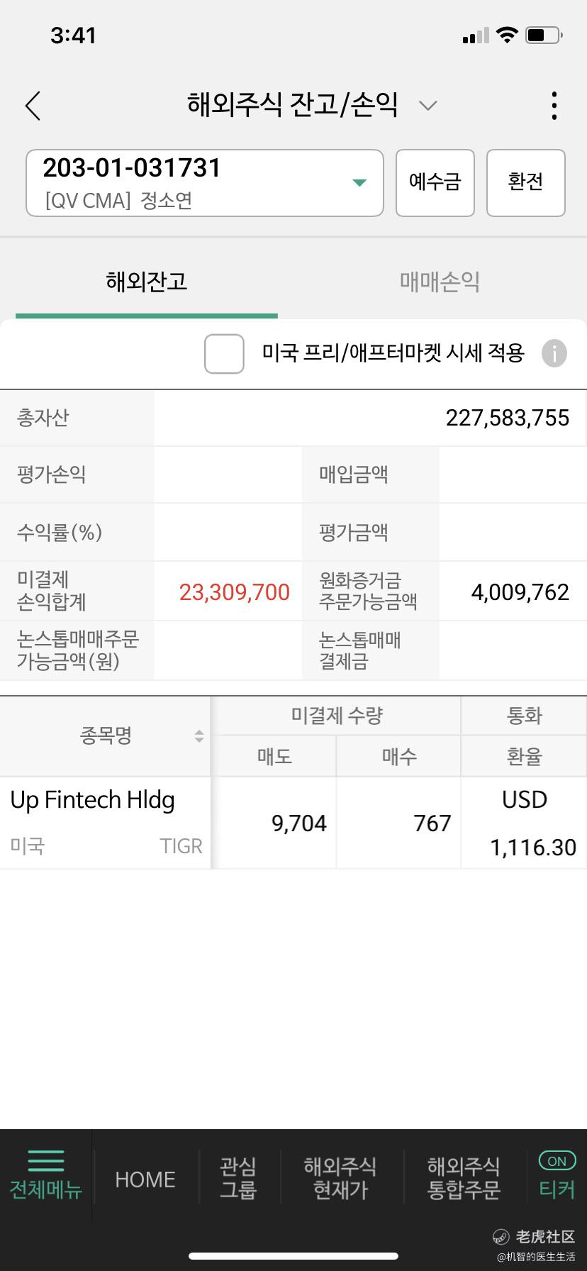Open the account number dropdown arrow
Viewport: 587px width, 1271px height.
point(359,183)
